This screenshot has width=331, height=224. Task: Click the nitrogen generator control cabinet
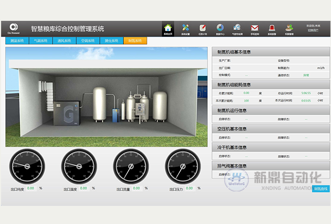click(140, 109)
